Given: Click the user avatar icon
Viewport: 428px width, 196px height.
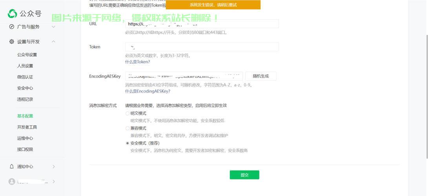Looking at the screenshot, I should (x=12, y=181).
